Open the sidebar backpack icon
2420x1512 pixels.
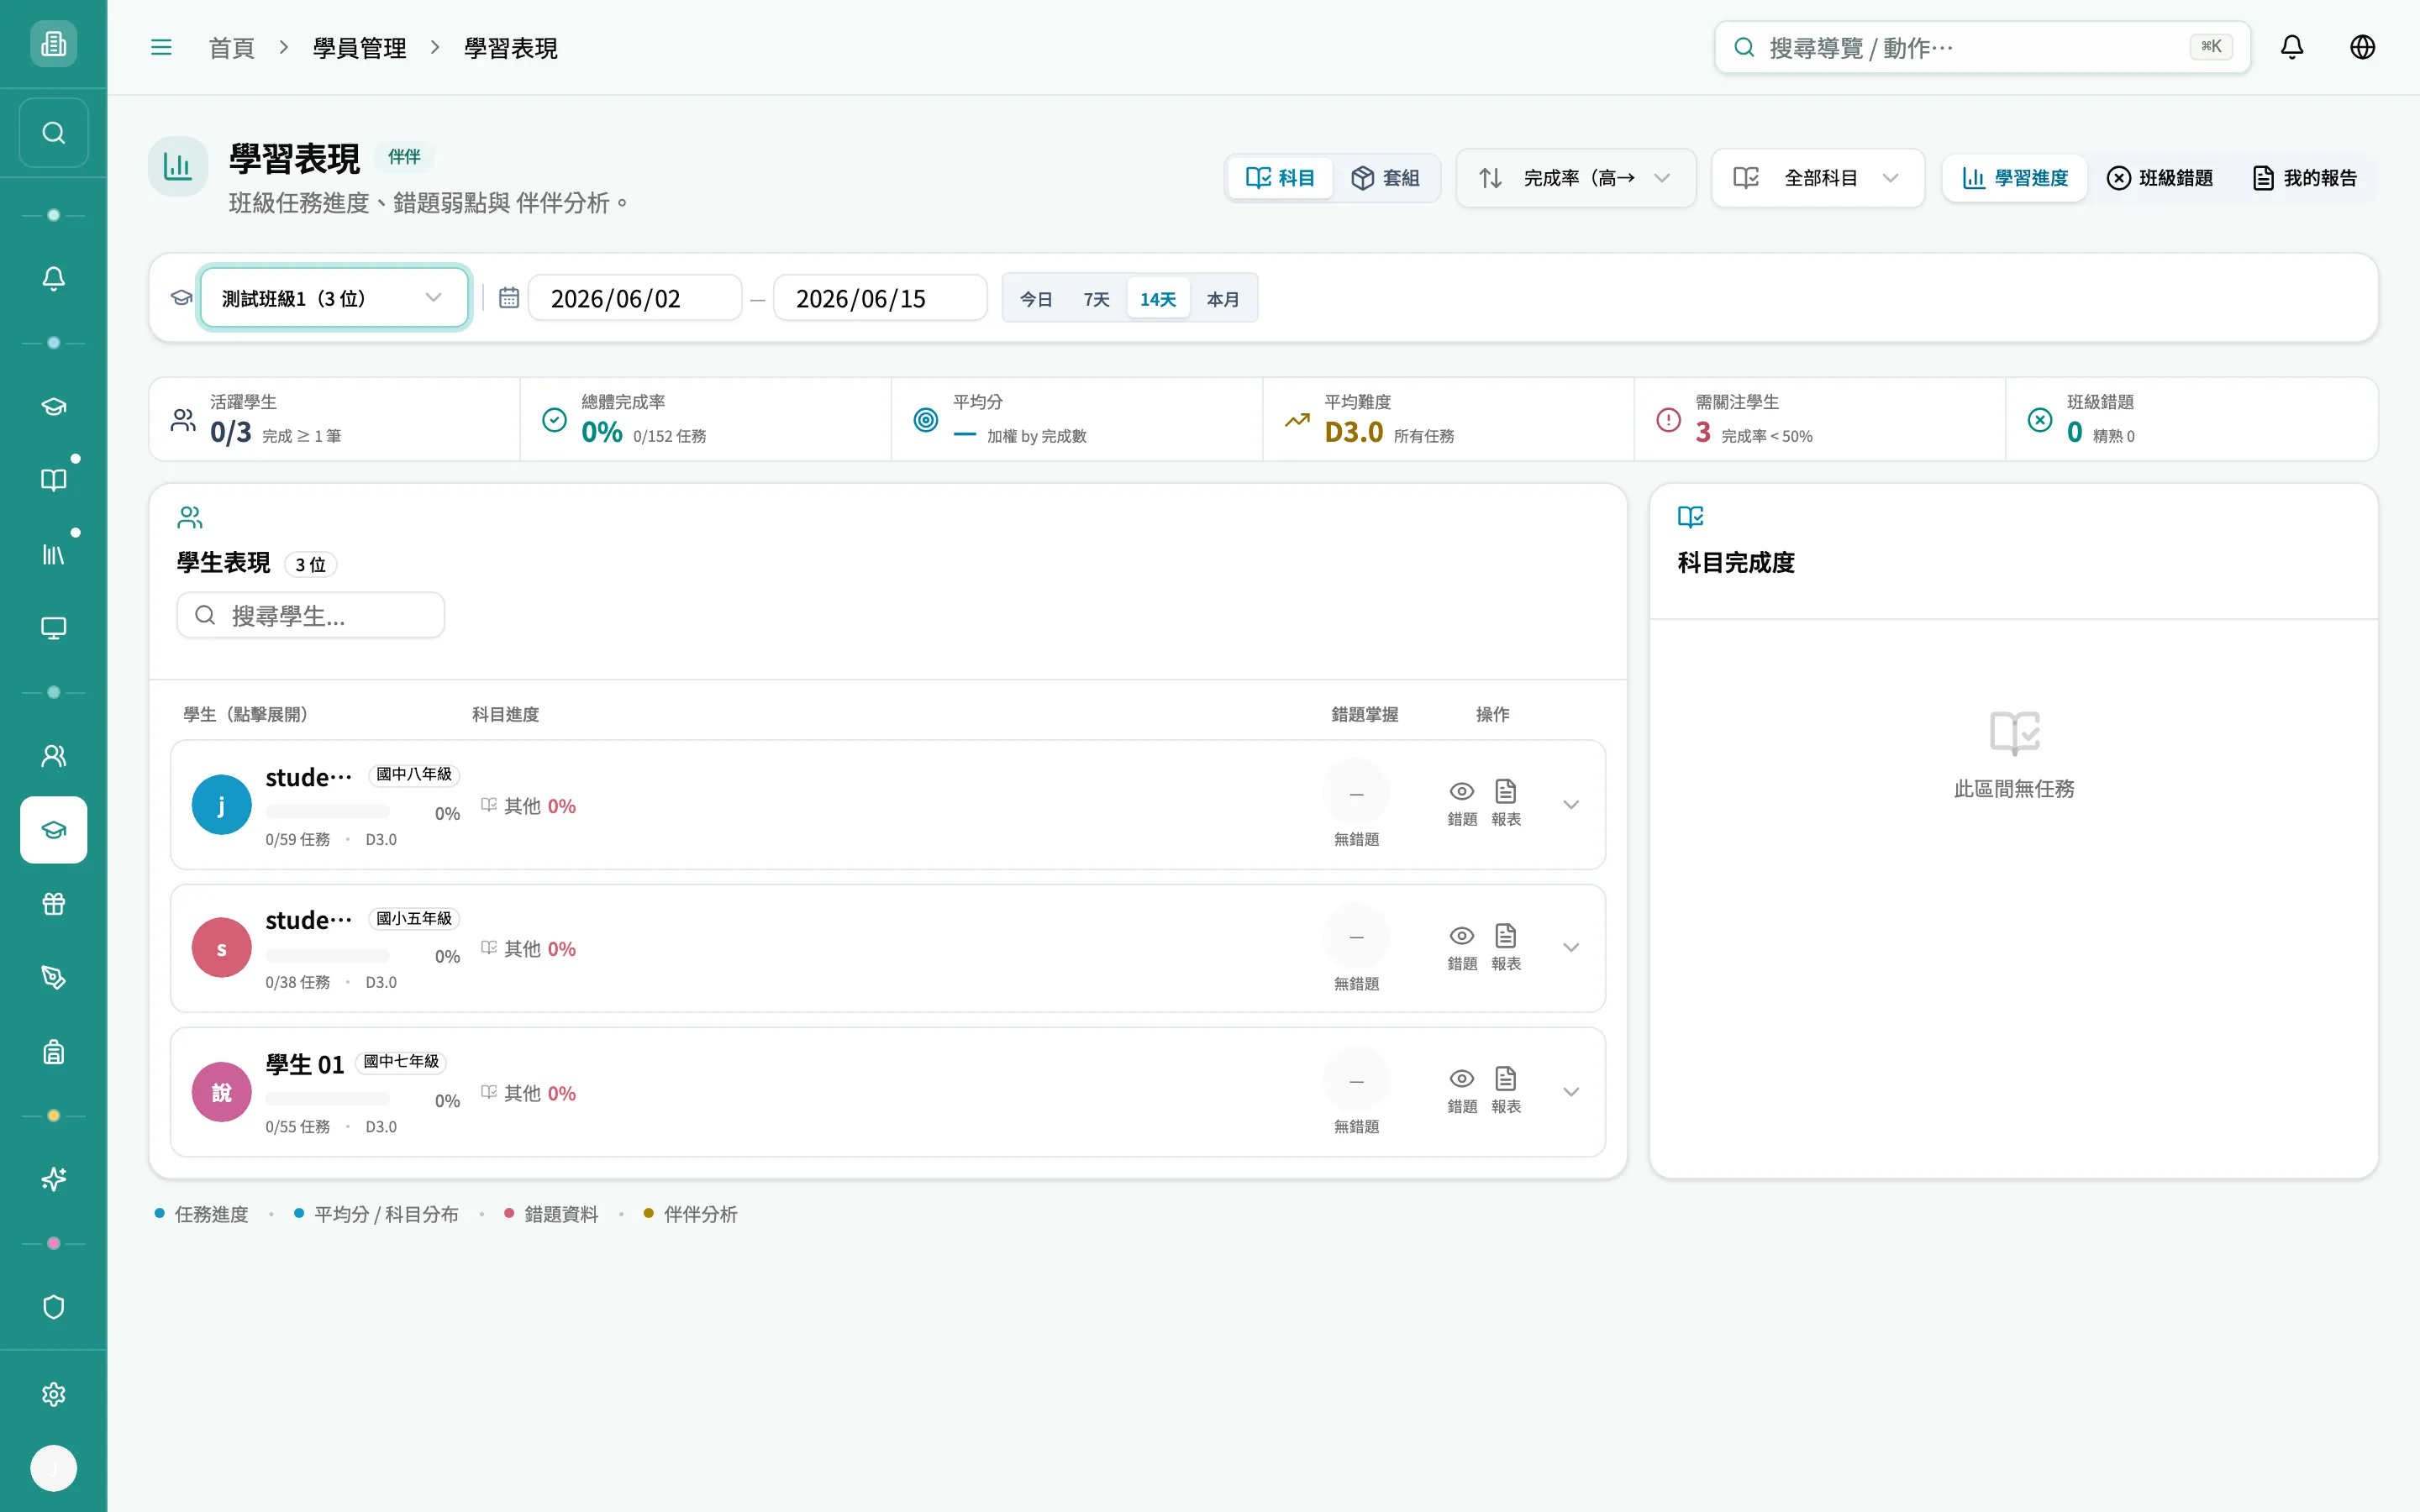point(54,1052)
